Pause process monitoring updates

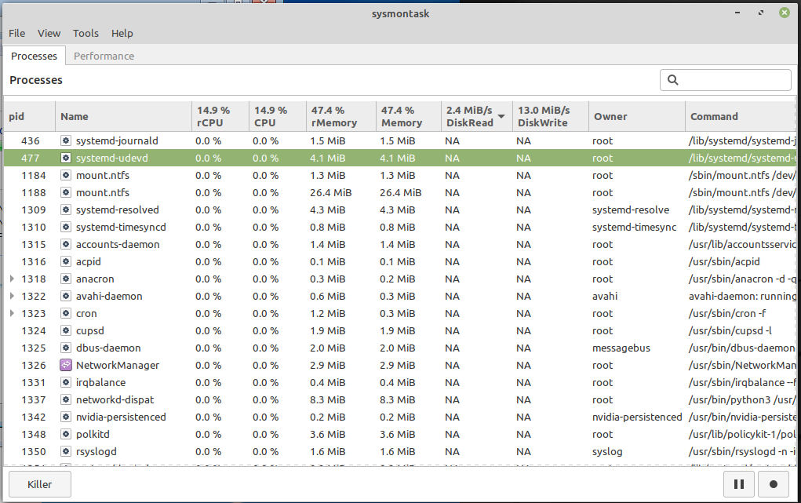(741, 484)
